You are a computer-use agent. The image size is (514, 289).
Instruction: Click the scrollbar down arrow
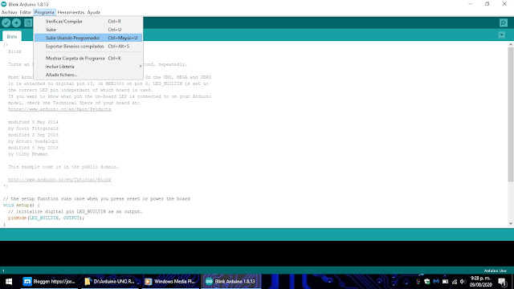tap(511, 223)
